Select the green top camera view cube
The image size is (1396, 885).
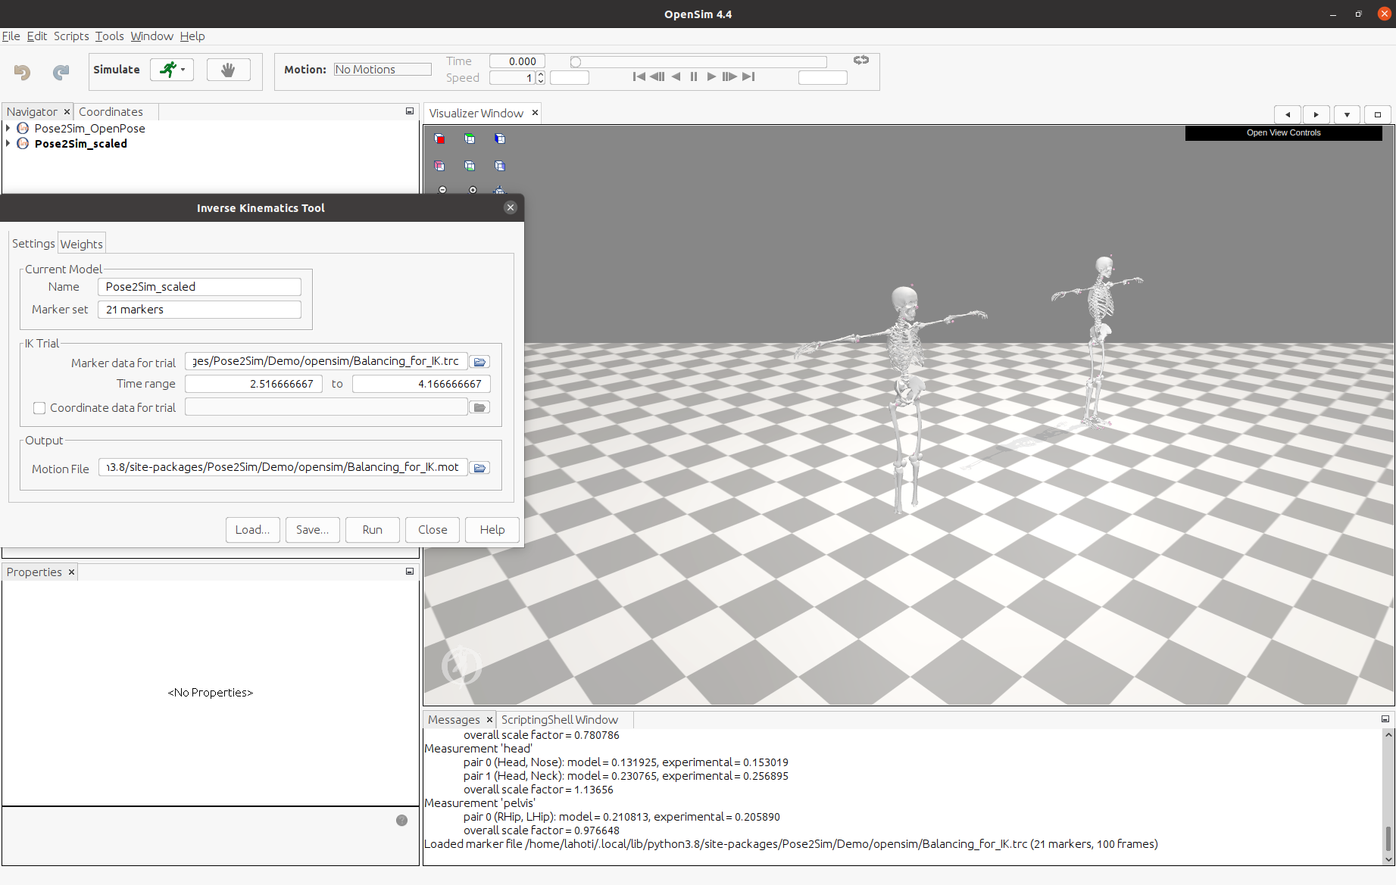pos(470,138)
